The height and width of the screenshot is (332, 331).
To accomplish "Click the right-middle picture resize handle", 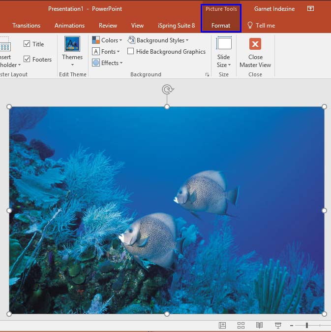I will pyautogui.click(x=324, y=210).
